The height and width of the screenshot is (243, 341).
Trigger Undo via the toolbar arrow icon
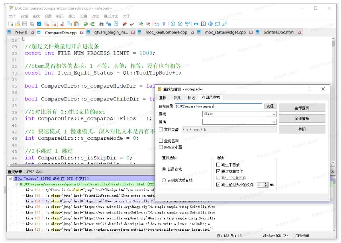click(86, 23)
